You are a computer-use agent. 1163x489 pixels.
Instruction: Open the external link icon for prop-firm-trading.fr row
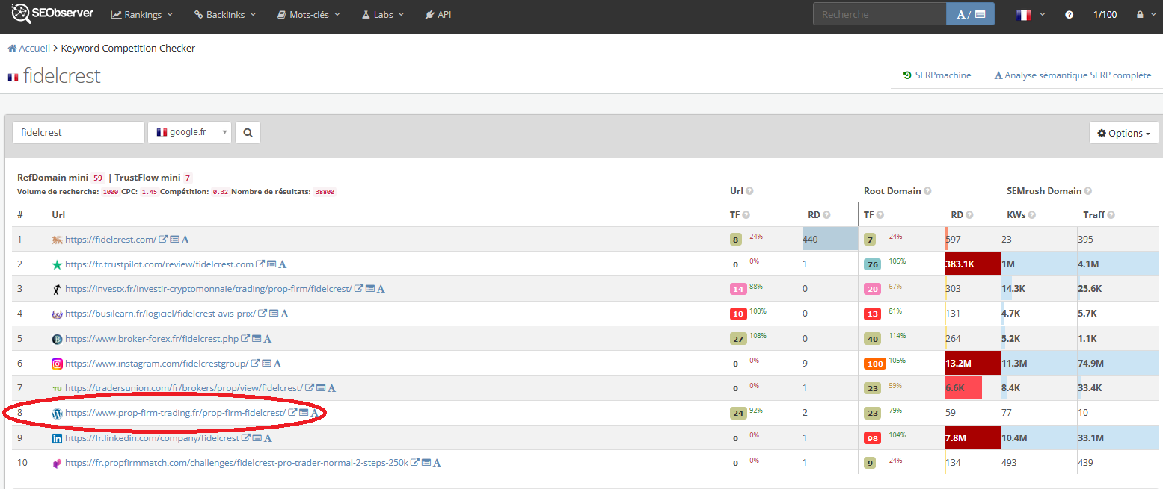tap(293, 413)
